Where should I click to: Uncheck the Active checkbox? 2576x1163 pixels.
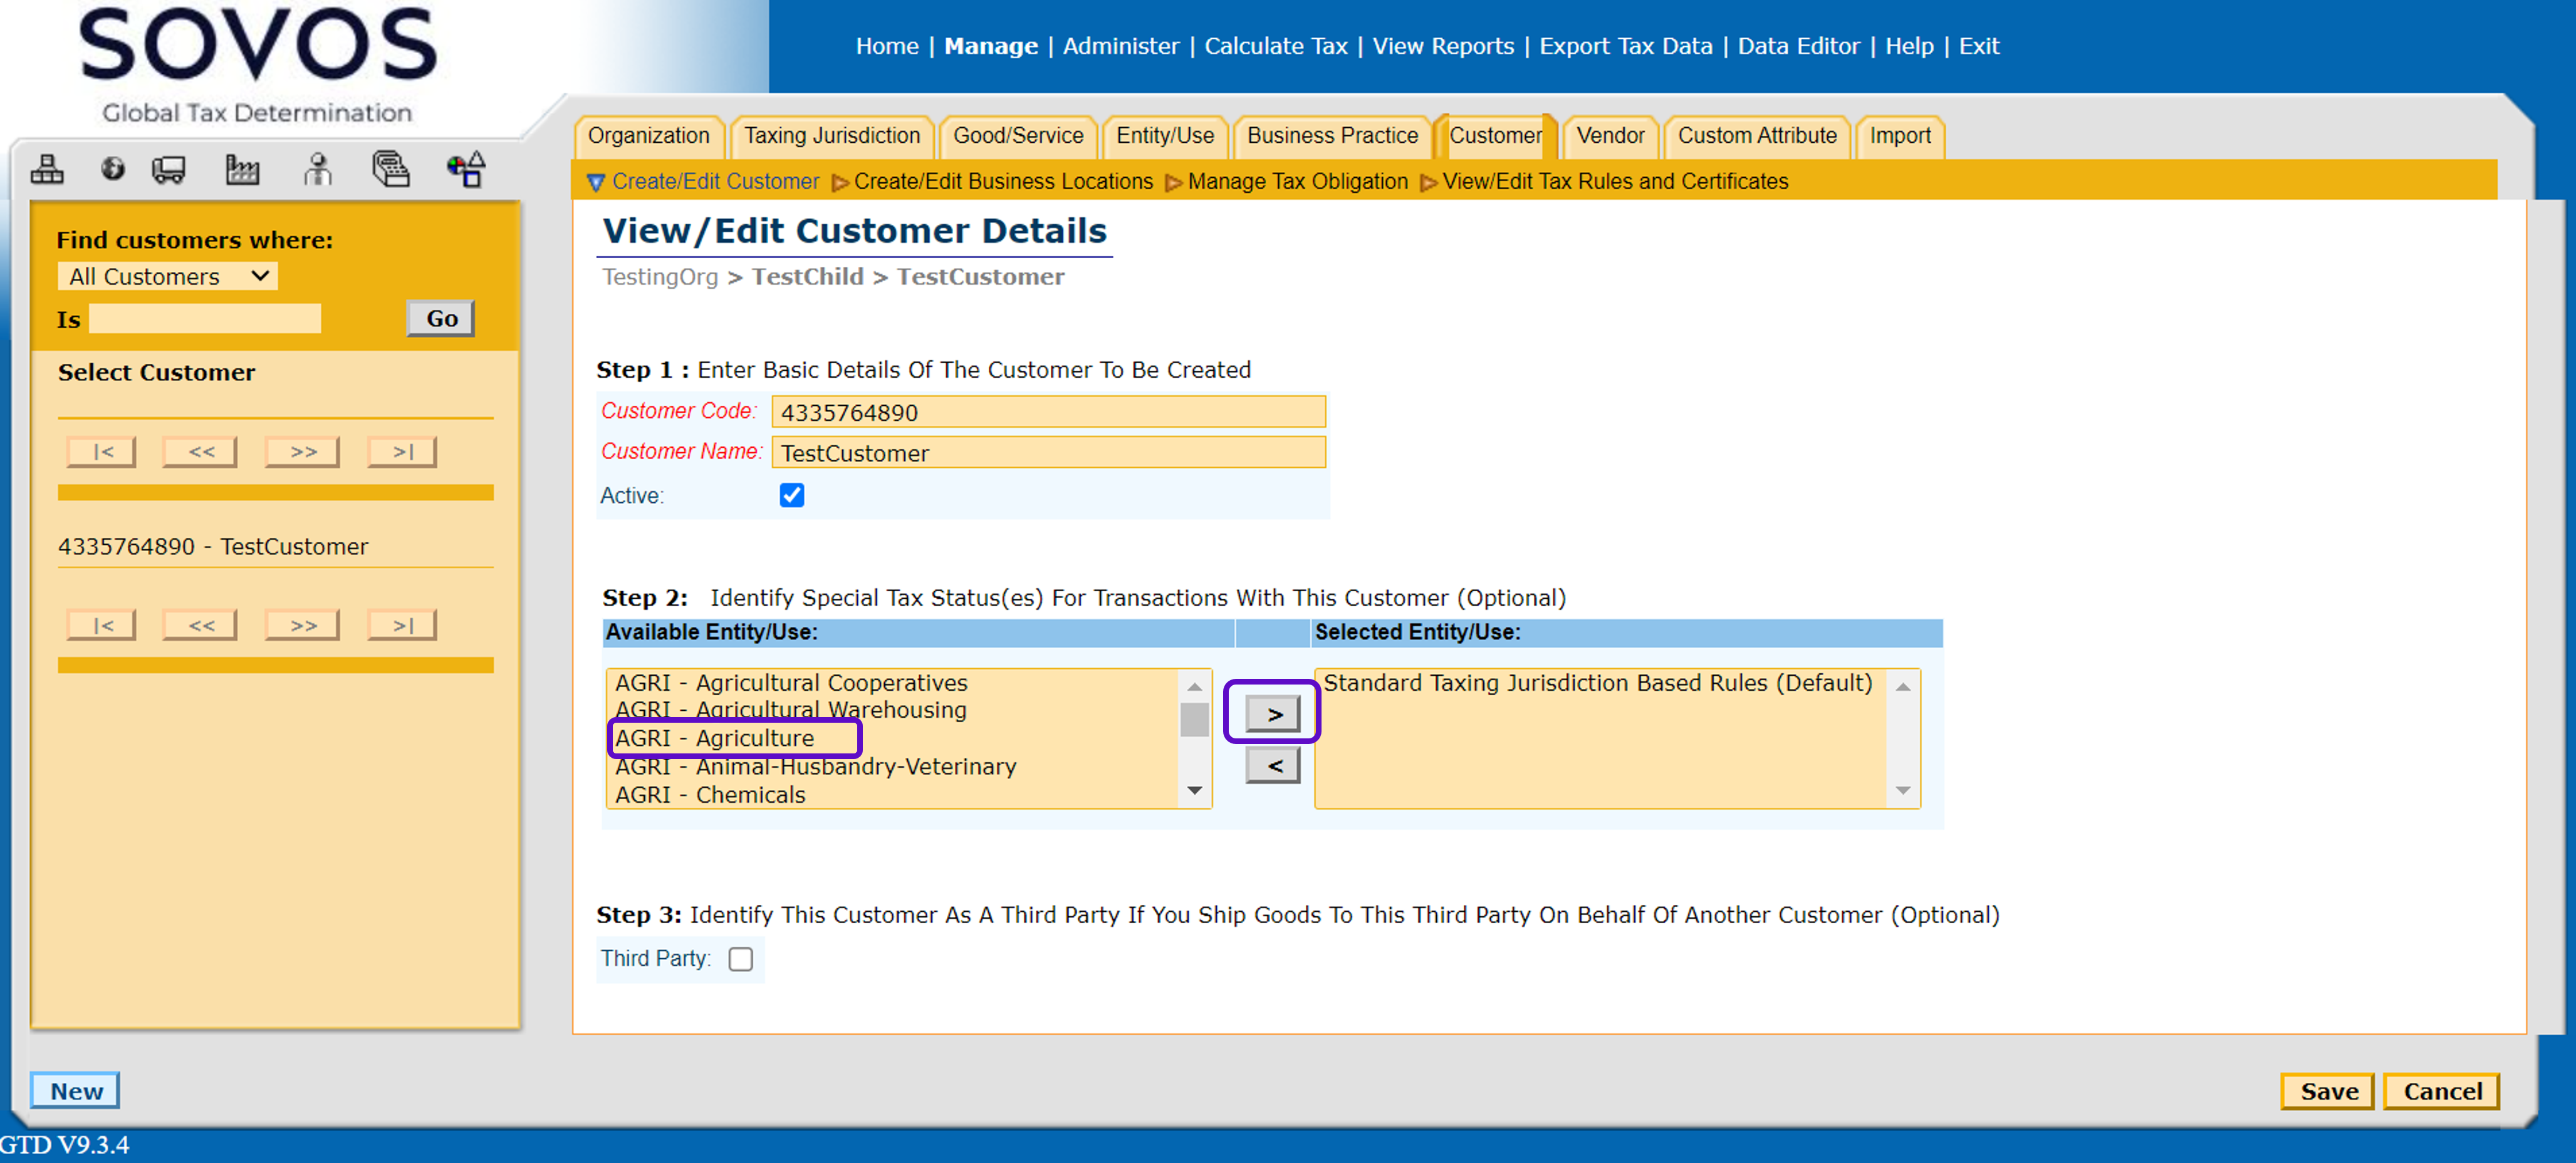[x=791, y=495]
